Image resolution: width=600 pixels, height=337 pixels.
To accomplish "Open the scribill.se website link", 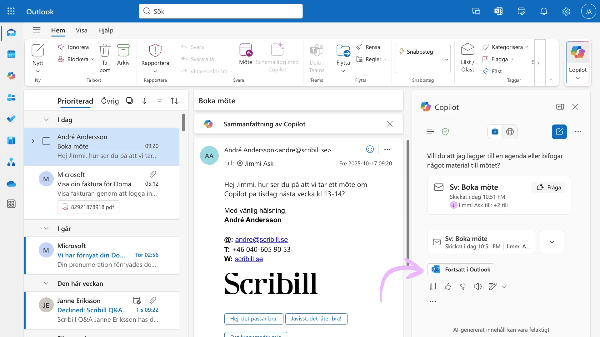I will pos(249,259).
